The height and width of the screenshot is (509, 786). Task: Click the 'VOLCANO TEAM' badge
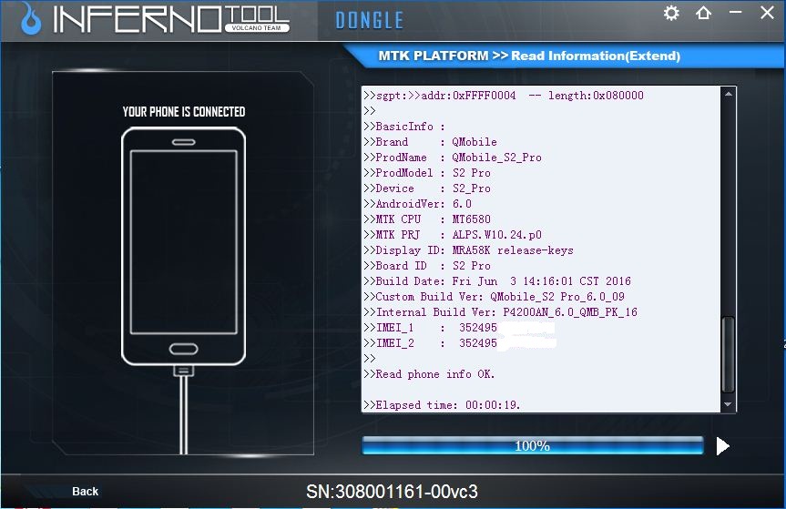point(257,28)
